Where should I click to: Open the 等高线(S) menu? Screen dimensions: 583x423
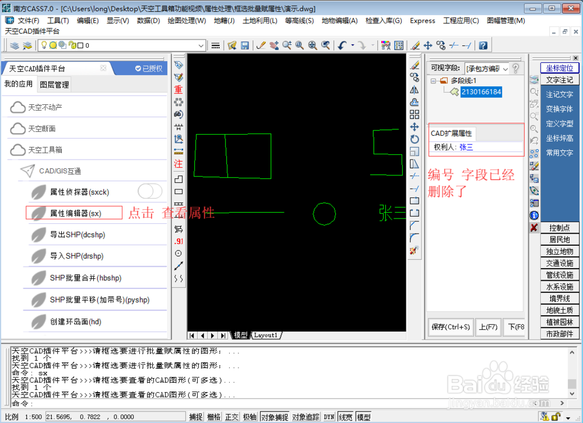pos(299,21)
